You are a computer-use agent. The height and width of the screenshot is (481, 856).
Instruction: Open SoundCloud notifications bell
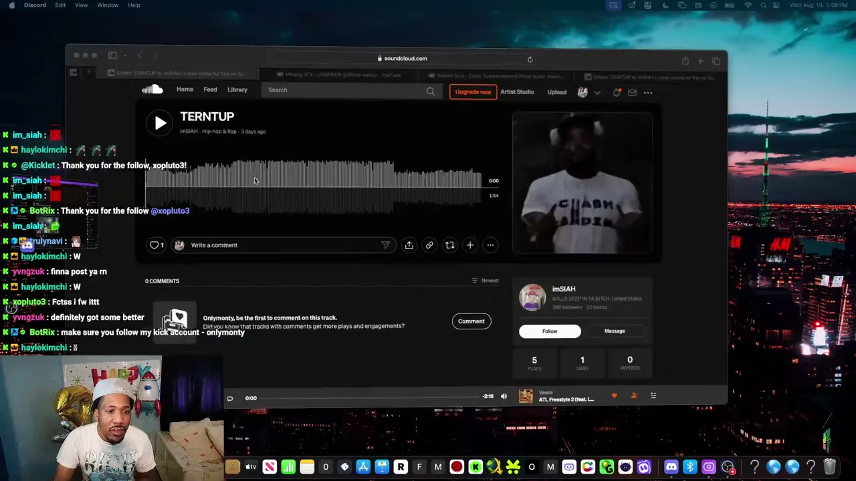[617, 92]
